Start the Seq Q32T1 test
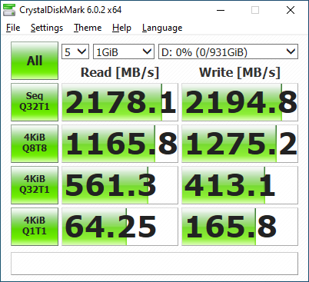This screenshot has width=309, height=282. [x=35, y=102]
